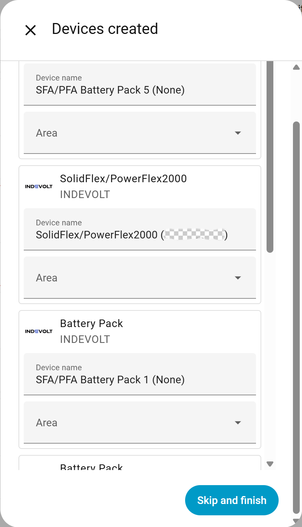Open Area dropdown arrow for Battery Pack 5
The height and width of the screenshot is (527, 302).
pos(238,133)
